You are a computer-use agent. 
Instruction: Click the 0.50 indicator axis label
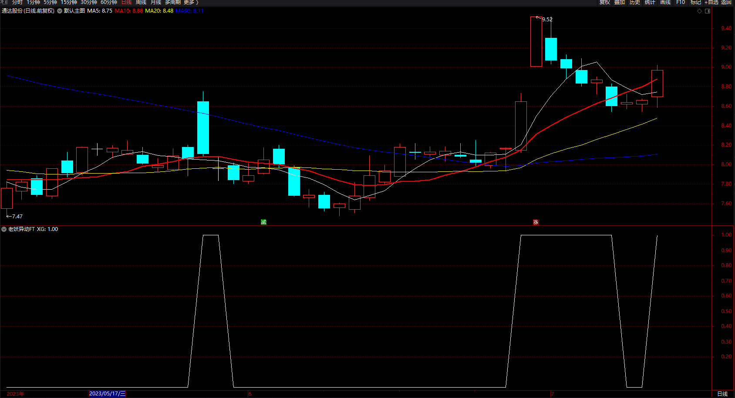click(x=726, y=311)
